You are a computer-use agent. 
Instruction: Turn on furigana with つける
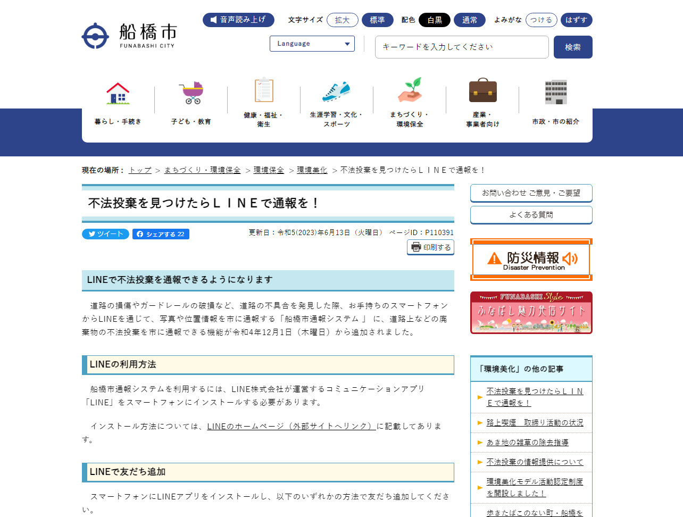(542, 20)
